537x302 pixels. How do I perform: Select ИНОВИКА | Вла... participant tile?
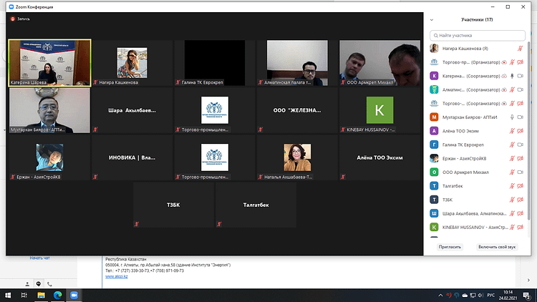132,157
